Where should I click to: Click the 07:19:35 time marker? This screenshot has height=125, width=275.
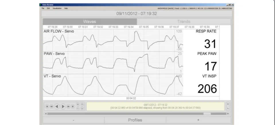144,27
